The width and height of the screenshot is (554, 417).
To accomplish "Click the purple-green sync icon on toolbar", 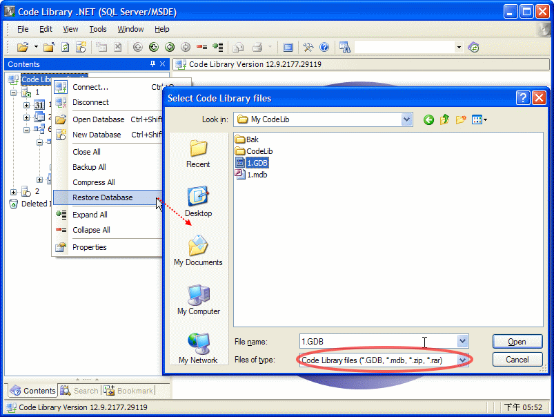I will coord(473,47).
